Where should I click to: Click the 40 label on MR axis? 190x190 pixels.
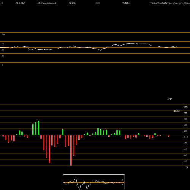(x=185, y=125)
